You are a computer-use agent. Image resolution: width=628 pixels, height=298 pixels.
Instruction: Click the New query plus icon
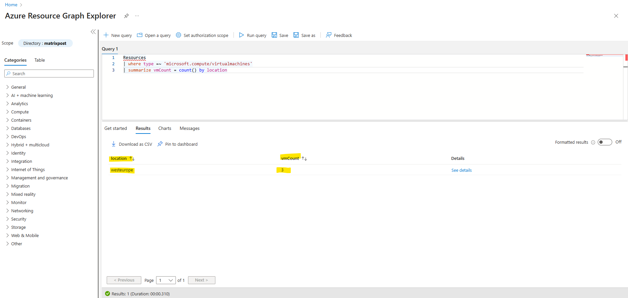106,35
